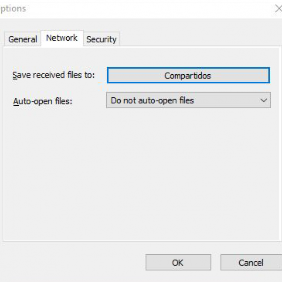282x282 pixels.
Task: Click the "Save received files to:" label
Action: click(54, 75)
